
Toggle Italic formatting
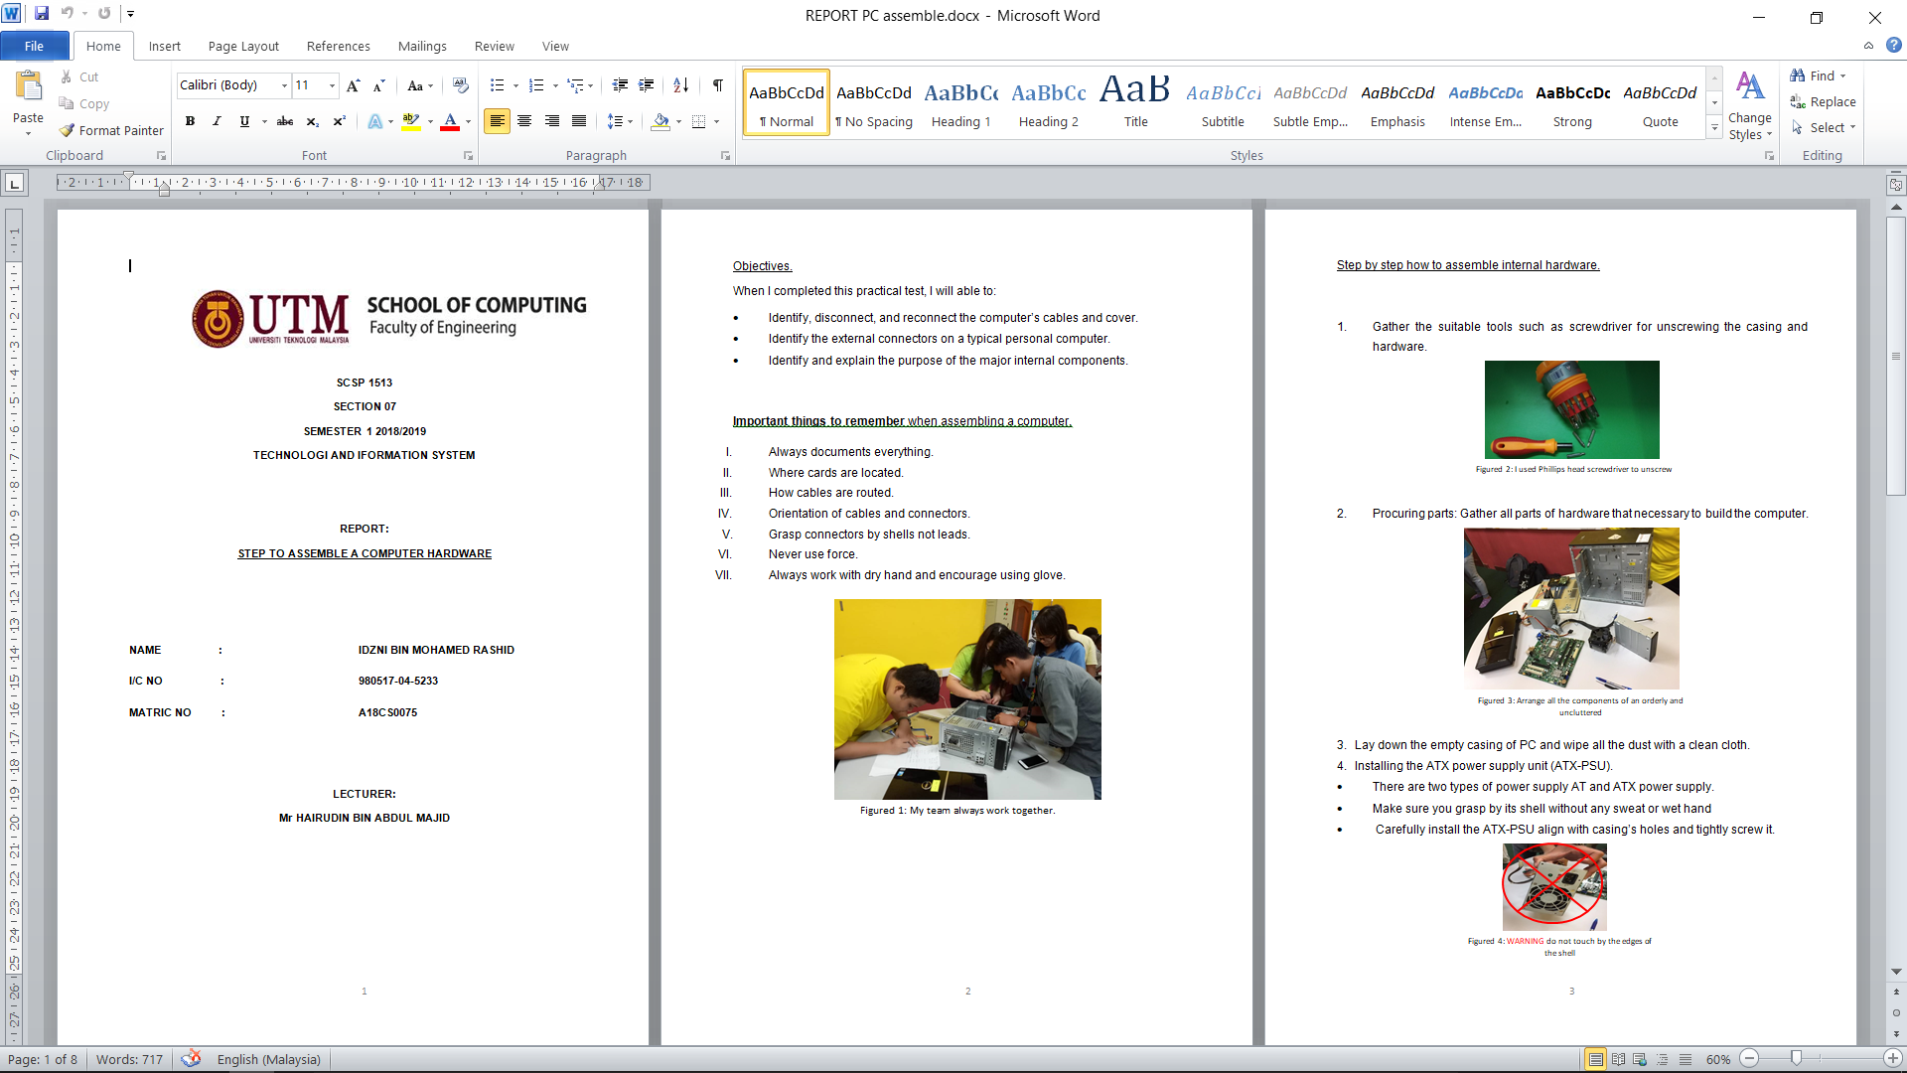pos(217,121)
